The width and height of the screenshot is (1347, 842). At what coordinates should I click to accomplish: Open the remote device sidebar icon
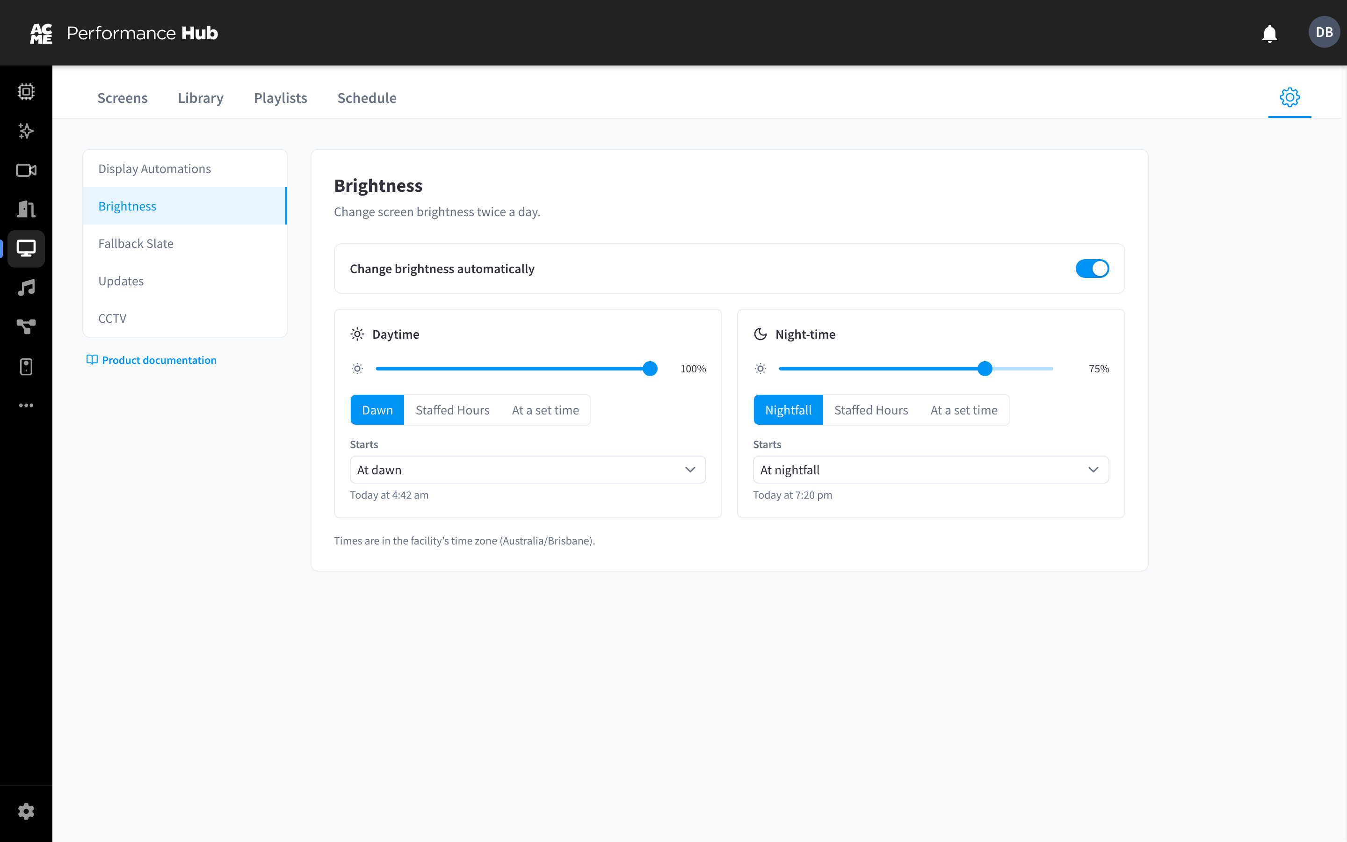(x=26, y=366)
